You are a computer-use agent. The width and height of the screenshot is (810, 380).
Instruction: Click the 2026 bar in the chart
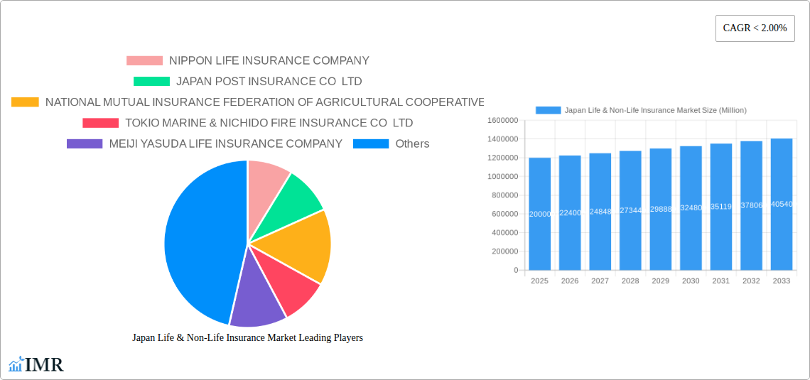point(570,212)
